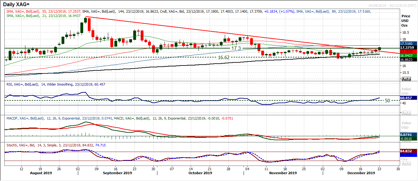The width and height of the screenshot is (418, 181).
Task: Click the 0.0741 MACD value tag
Action: pyautogui.click(x=408, y=135)
